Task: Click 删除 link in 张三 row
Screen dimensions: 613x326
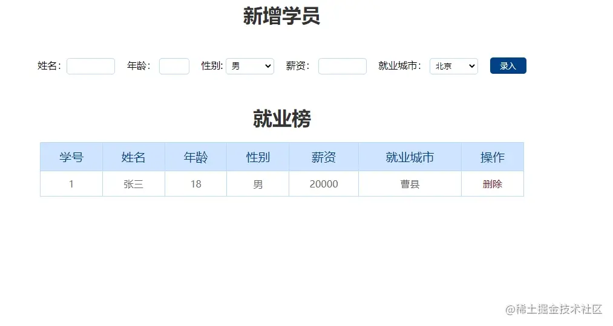Action: click(x=492, y=184)
